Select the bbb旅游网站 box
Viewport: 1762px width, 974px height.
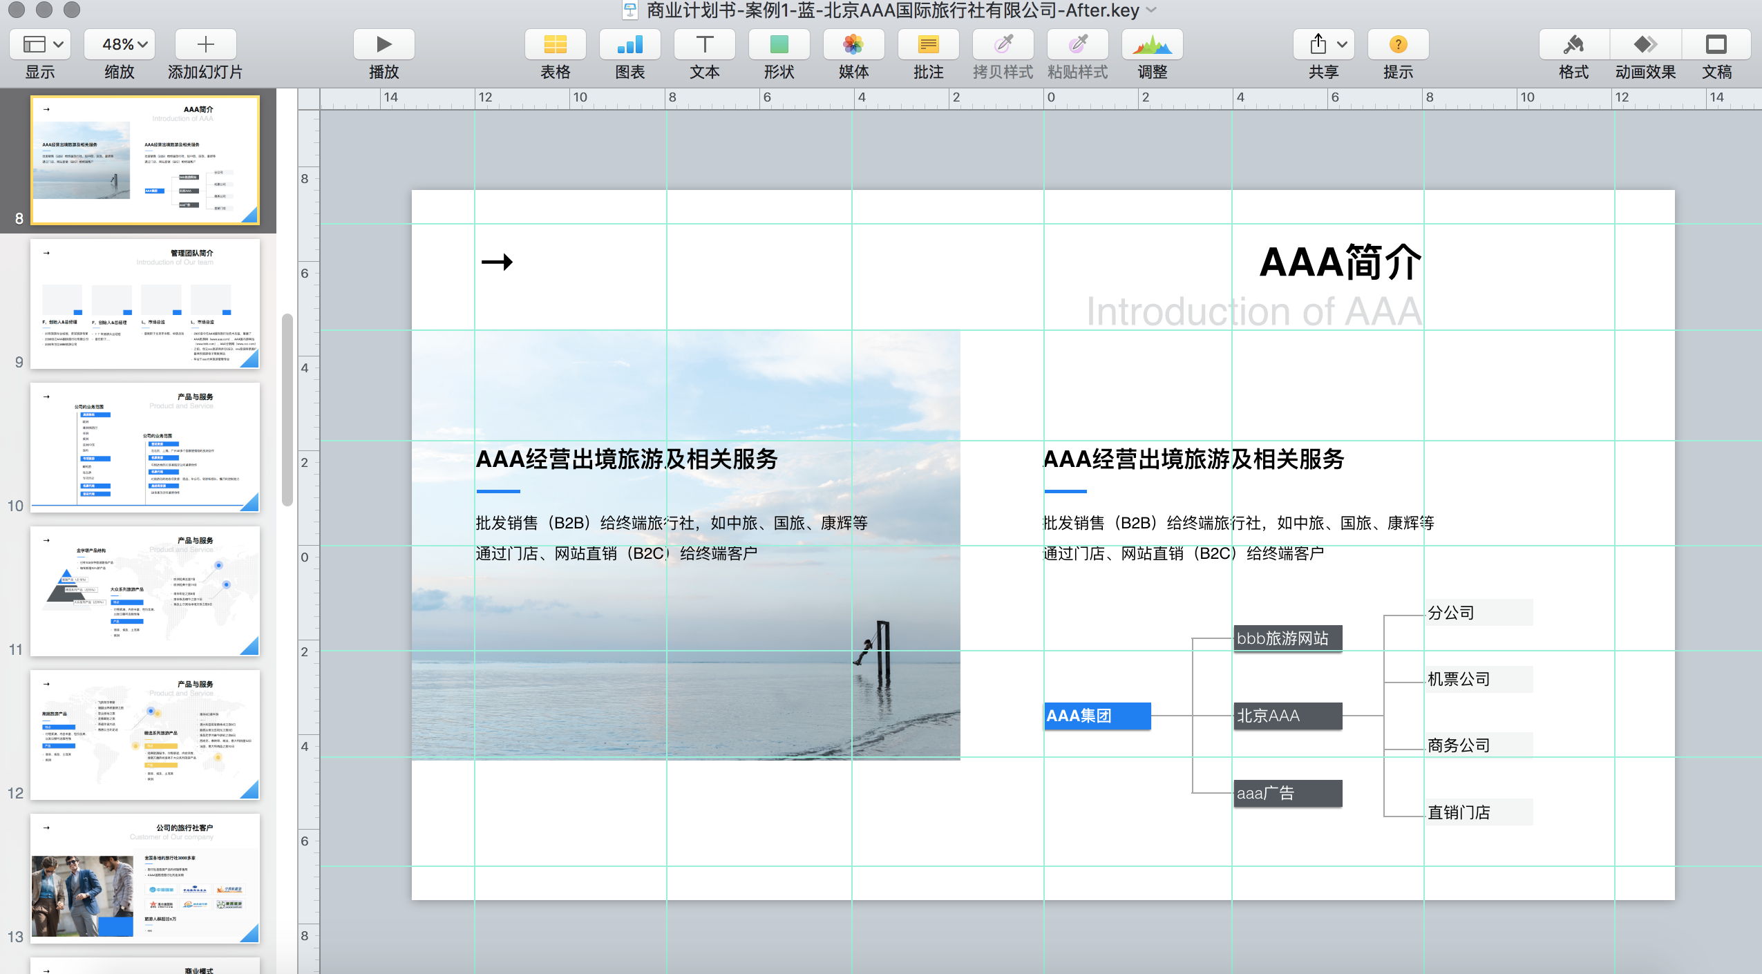[x=1288, y=638]
